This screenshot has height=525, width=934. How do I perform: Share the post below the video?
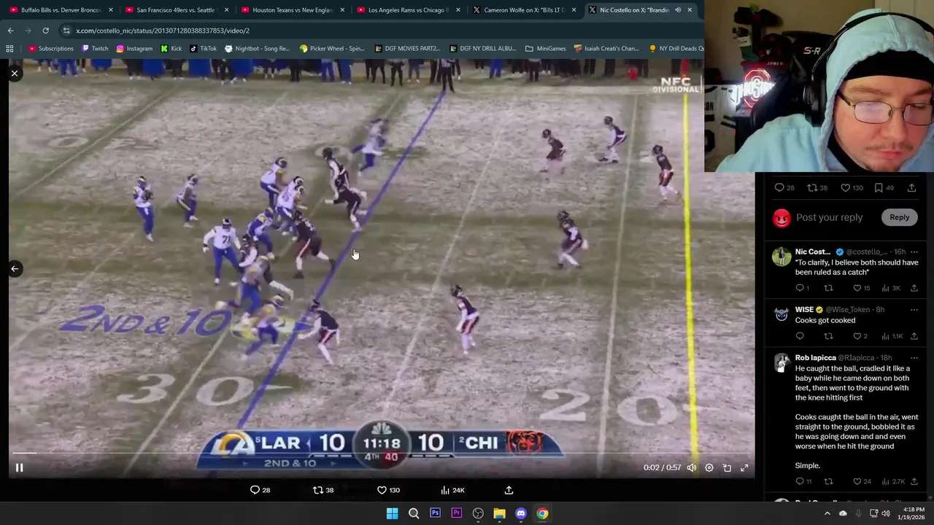pos(509,490)
